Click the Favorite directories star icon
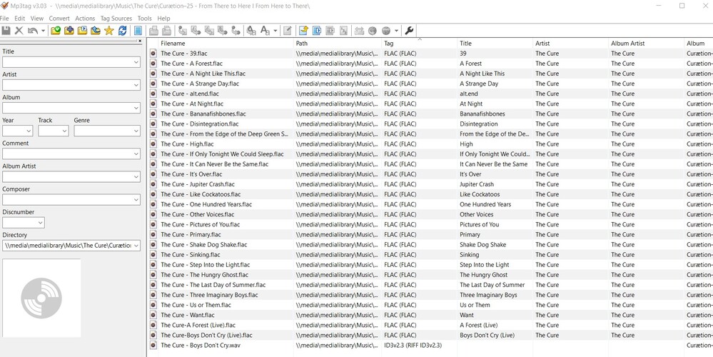This screenshot has width=713, height=357. pos(108,31)
